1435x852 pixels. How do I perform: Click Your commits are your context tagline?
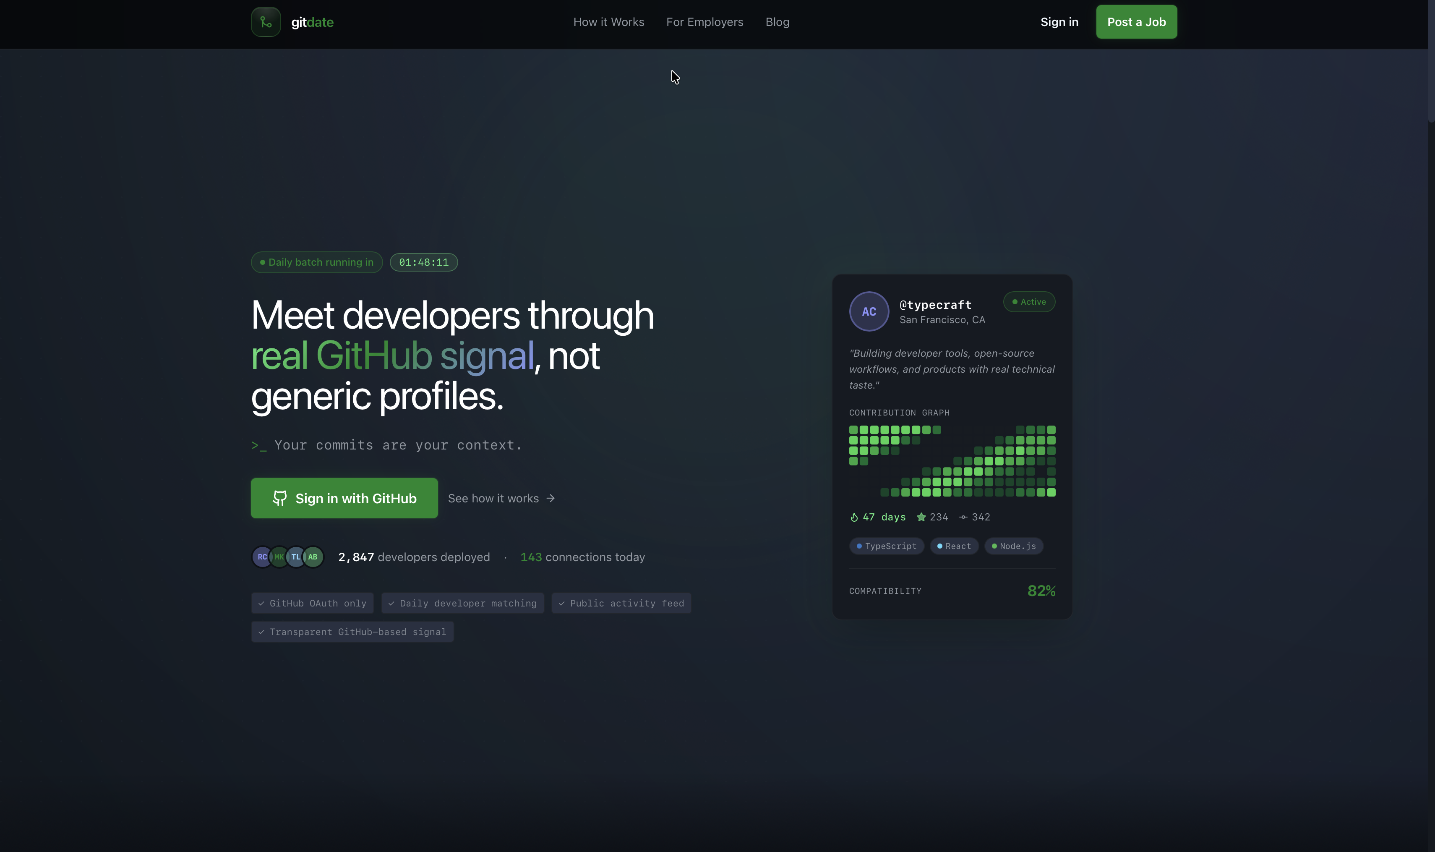[x=398, y=445]
